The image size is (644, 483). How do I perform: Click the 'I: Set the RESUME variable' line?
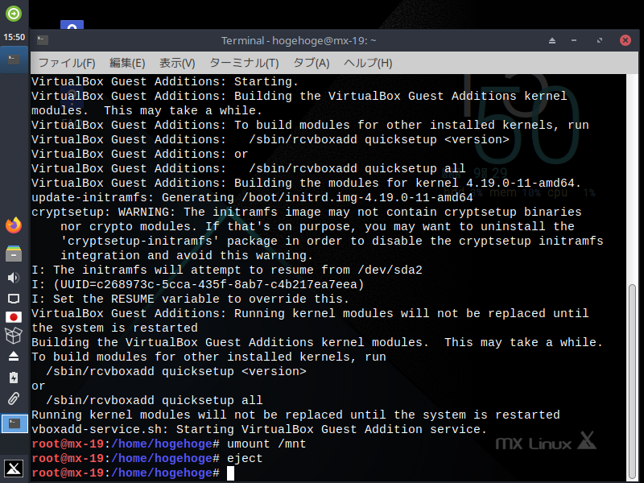(190, 299)
